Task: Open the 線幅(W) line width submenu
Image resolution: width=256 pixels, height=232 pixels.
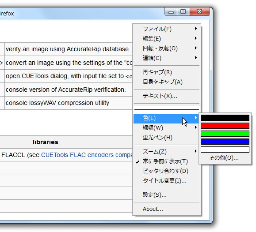Action: tap(166, 128)
